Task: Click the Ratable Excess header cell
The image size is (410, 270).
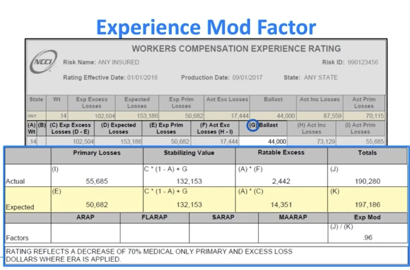Action: click(x=281, y=152)
